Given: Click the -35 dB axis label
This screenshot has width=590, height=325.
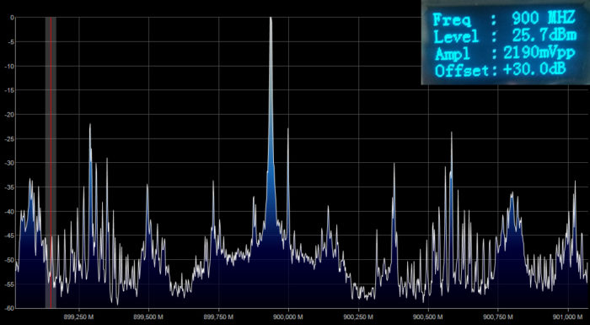Looking at the screenshot, I should [x=10, y=187].
